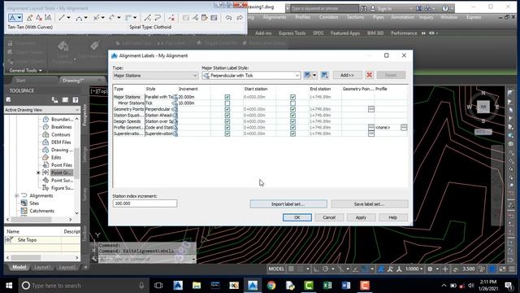Click the Reverse sub-entity direction icon
Screen dimensions: 520x293
tap(158, 18)
